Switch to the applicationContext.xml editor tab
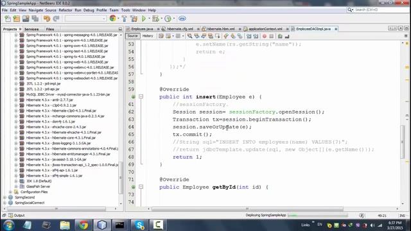The width and height of the screenshot is (411, 231). point(265,29)
